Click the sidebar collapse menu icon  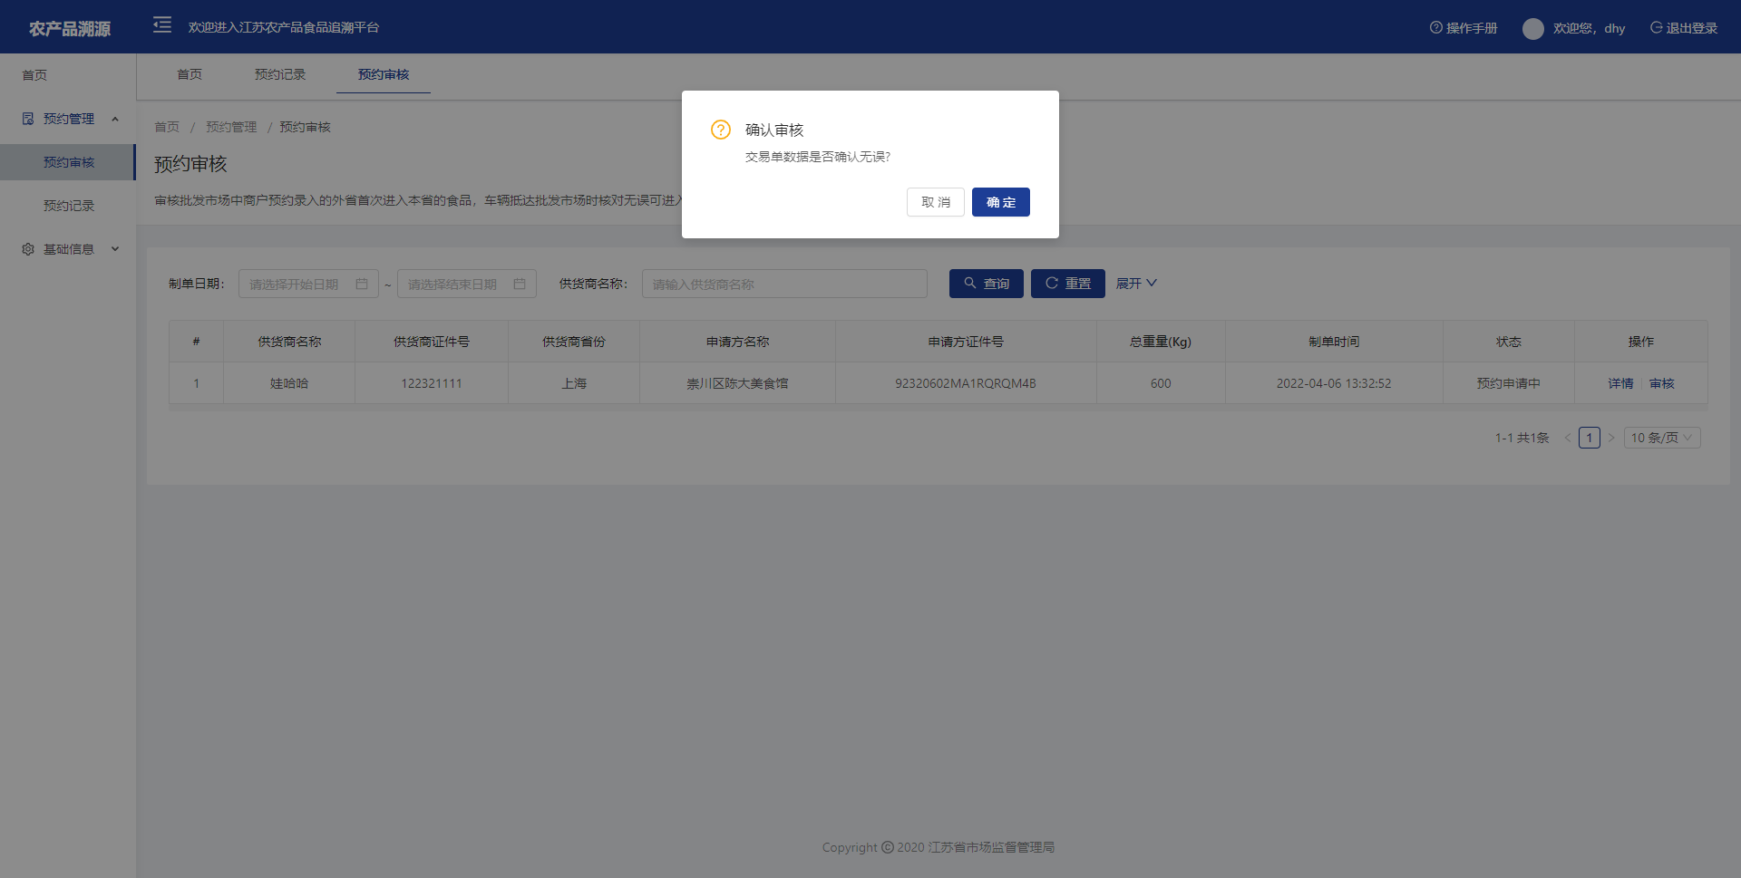coord(162,25)
